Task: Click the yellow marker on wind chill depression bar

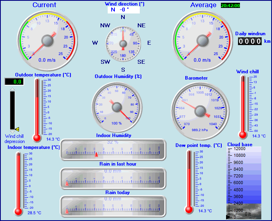Action: coord(17,129)
